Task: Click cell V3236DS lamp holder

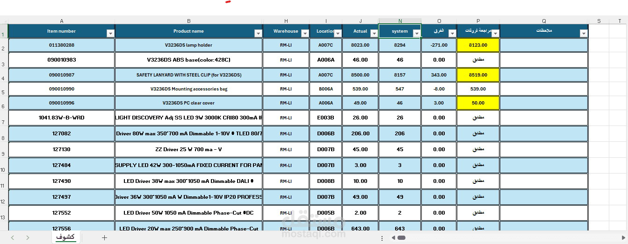Action: (189, 45)
